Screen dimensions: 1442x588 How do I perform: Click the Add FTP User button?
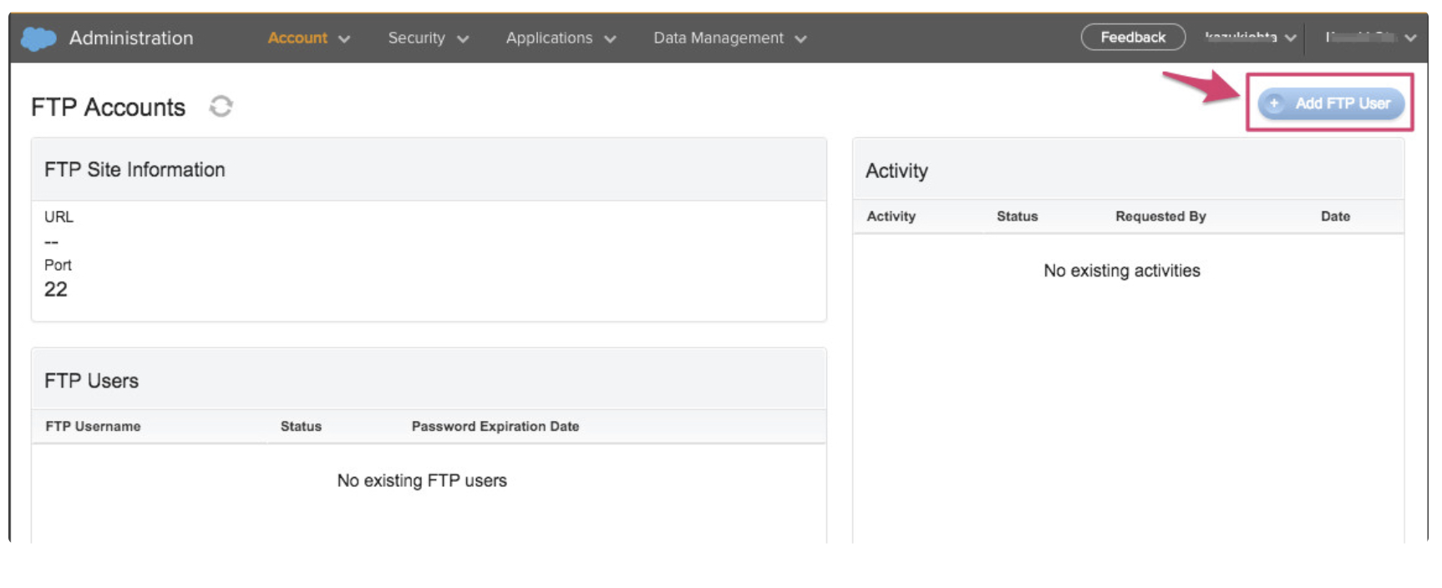(1330, 104)
